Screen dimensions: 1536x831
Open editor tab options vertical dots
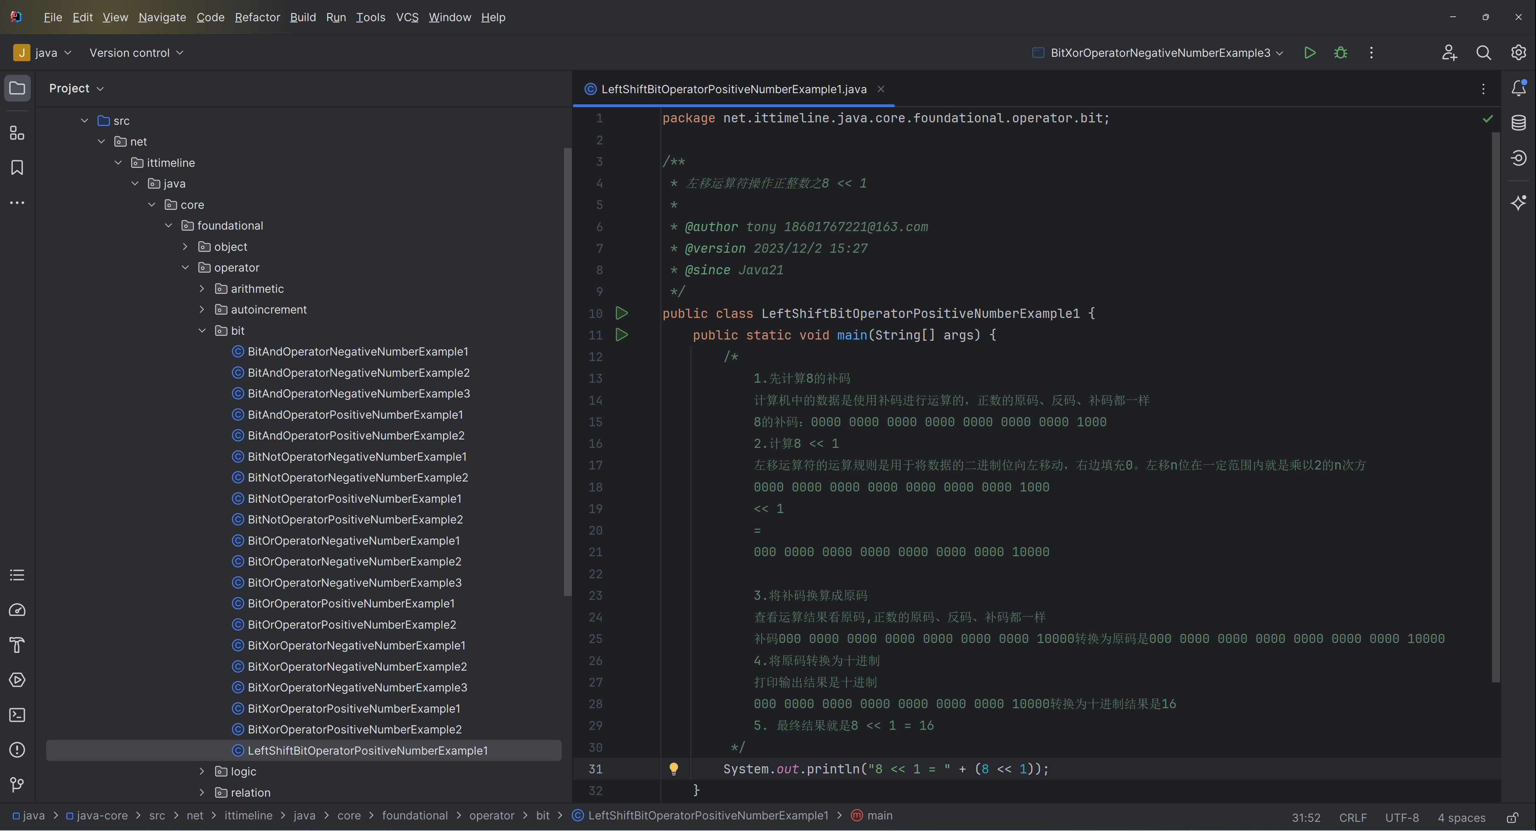point(1484,89)
